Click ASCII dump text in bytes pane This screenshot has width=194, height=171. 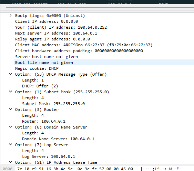pyautogui.click(x=162, y=169)
